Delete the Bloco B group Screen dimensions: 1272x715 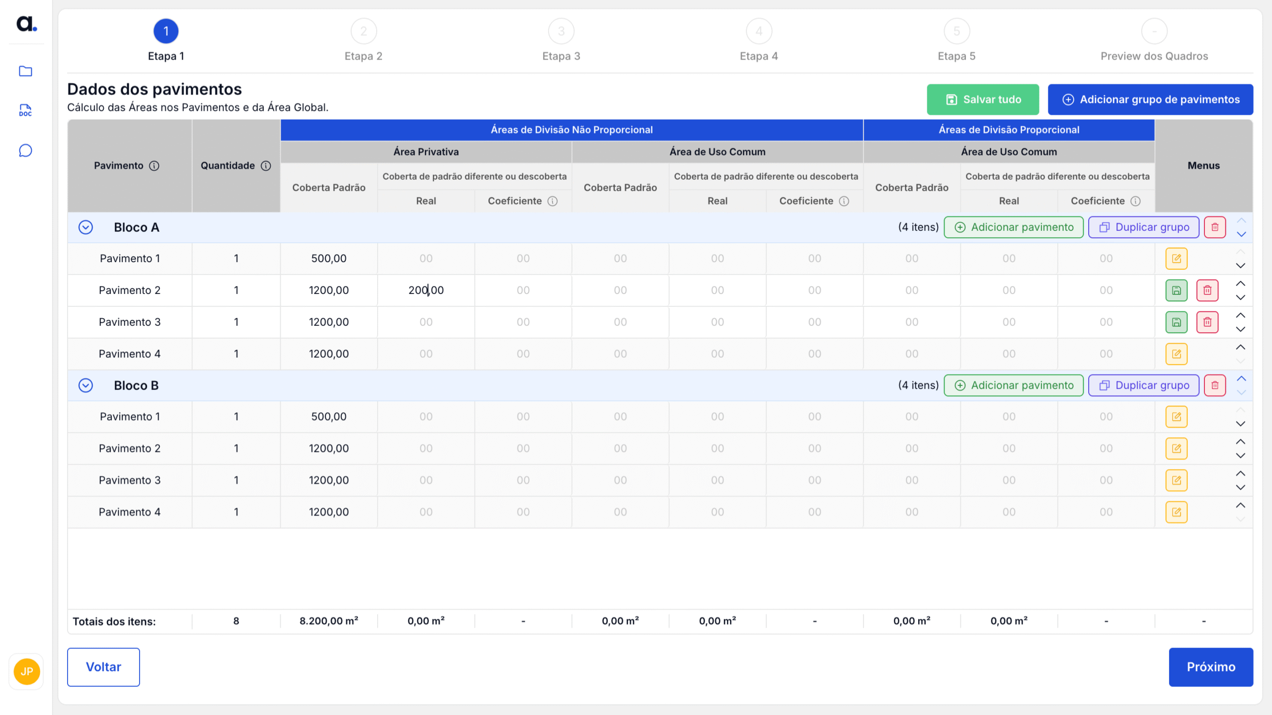[x=1215, y=385]
